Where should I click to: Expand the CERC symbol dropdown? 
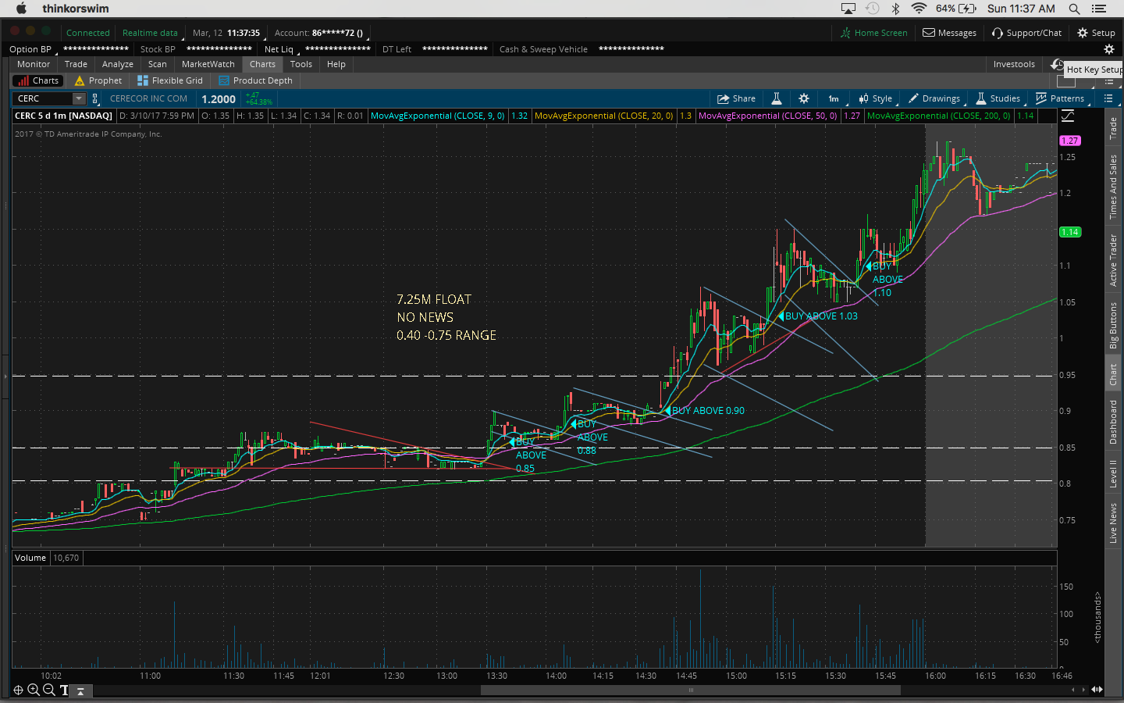(x=79, y=98)
